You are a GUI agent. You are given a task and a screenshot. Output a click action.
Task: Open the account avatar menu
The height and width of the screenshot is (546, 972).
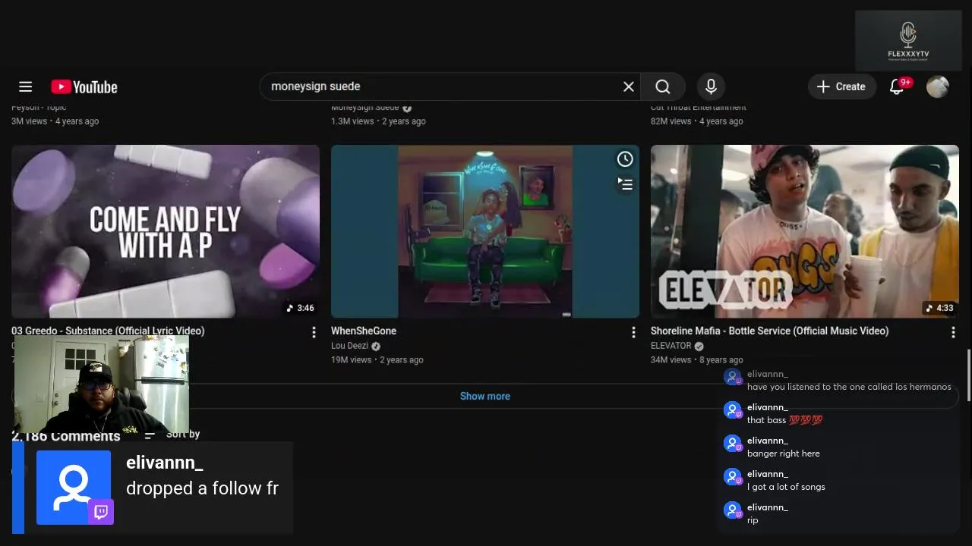[x=938, y=86]
